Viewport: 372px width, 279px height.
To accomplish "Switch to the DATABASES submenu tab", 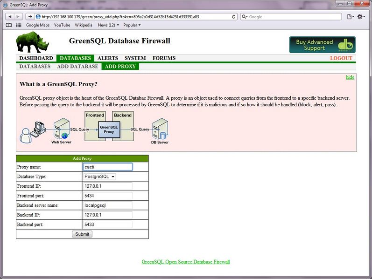I will coord(35,67).
